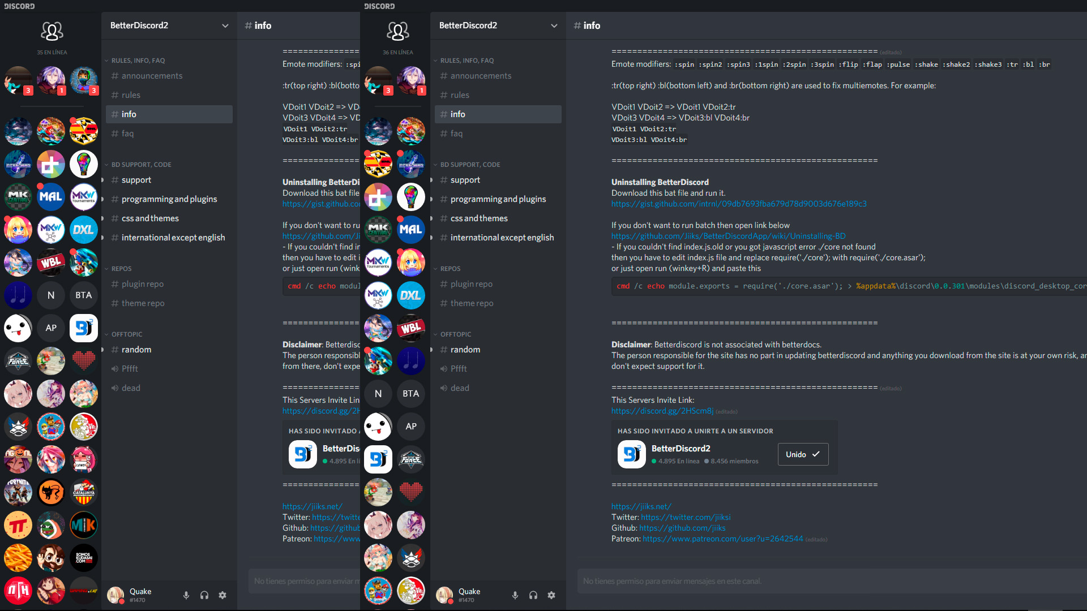Click BetterDiscord2 logo in the invite embed with Unido button
This screenshot has width=1087, height=611.
(x=631, y=454)
